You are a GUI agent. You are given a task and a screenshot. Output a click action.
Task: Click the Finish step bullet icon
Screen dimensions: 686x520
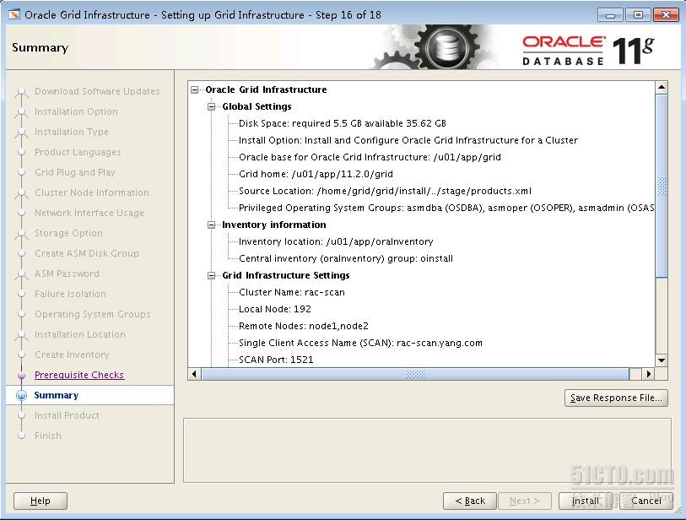click(x=21, y=436)
